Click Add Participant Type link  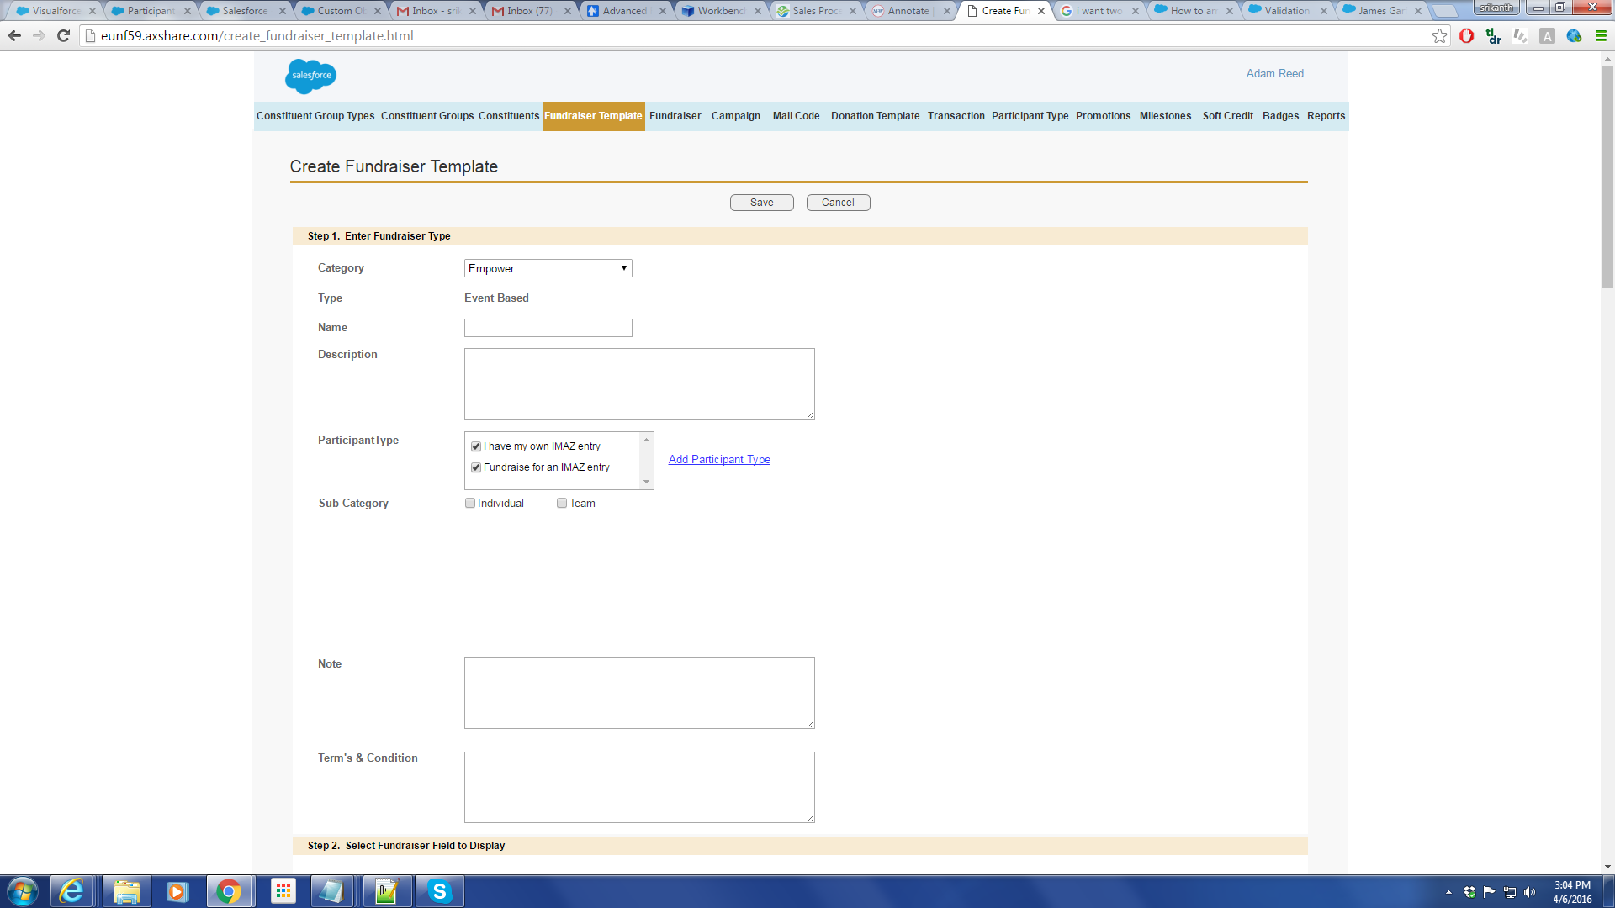pos(719,459)
